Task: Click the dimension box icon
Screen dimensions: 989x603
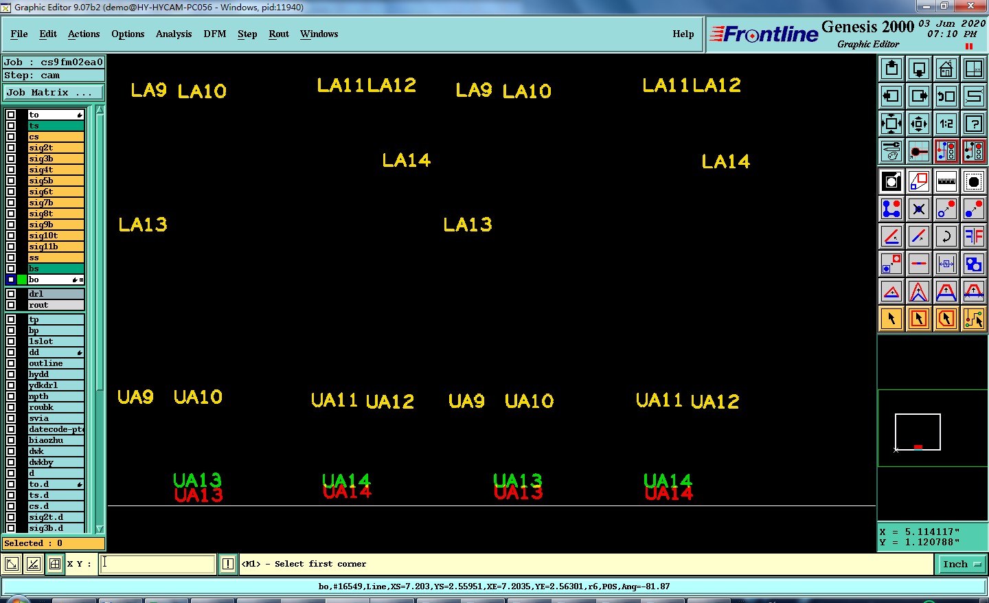Action: click(x=946, y=264)
